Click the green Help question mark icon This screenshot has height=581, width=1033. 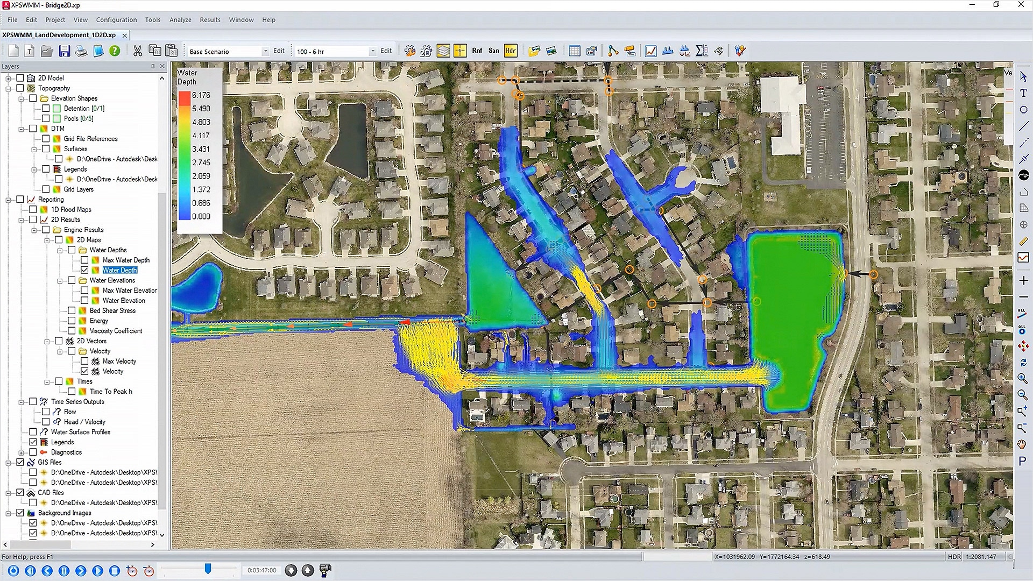115,51
